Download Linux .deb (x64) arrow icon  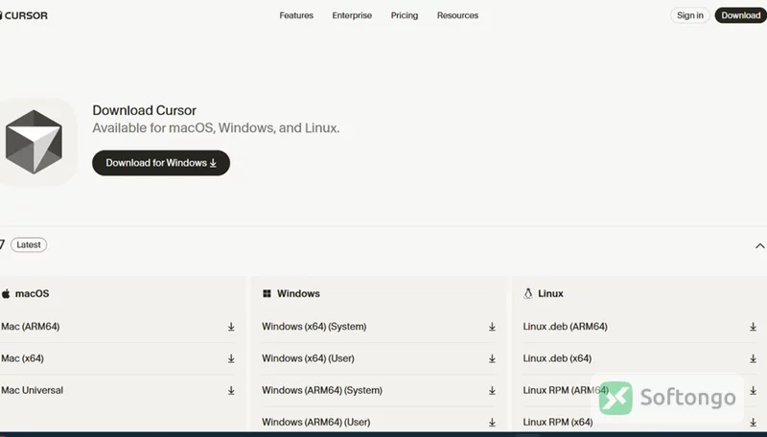pos(754,358)
